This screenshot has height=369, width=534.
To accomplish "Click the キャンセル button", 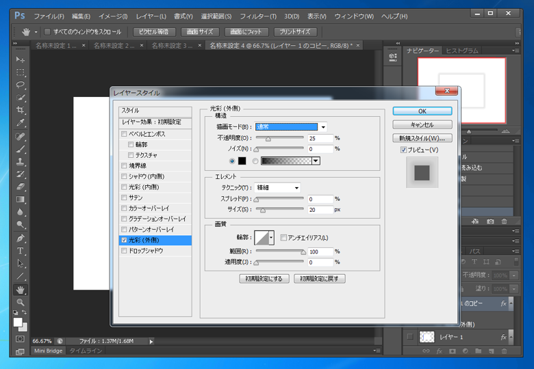I will (422, 124).
